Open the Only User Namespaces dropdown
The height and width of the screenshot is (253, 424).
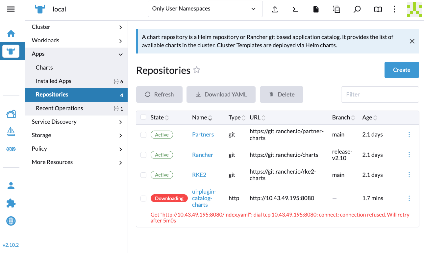click(x=205, y=9)
